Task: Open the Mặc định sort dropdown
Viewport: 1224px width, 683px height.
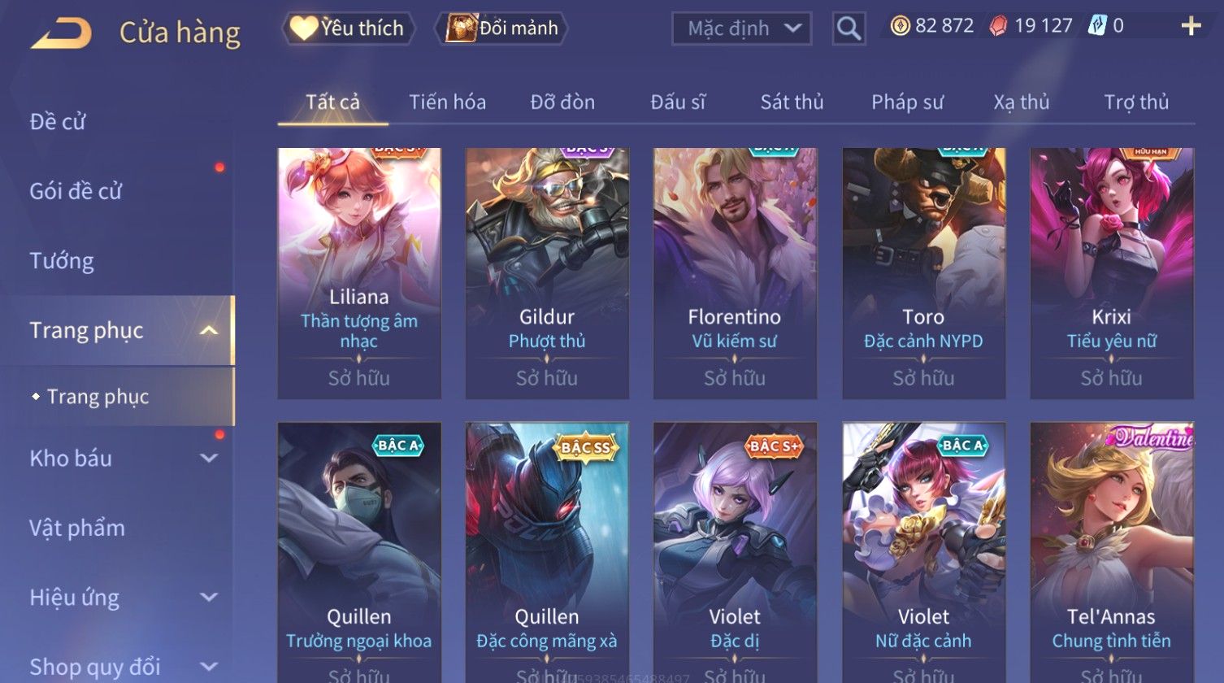Action: [x=741, y=28]
